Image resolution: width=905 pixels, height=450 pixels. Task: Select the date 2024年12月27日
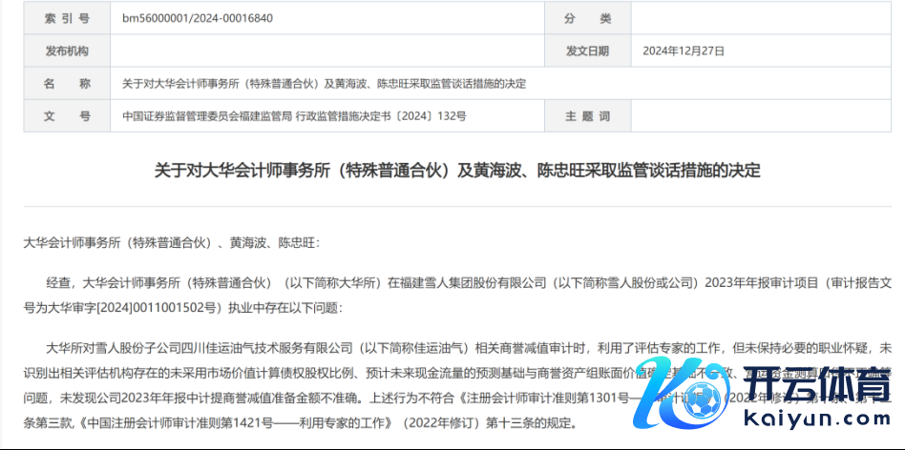pyautogui.click(x=684, y=51)
